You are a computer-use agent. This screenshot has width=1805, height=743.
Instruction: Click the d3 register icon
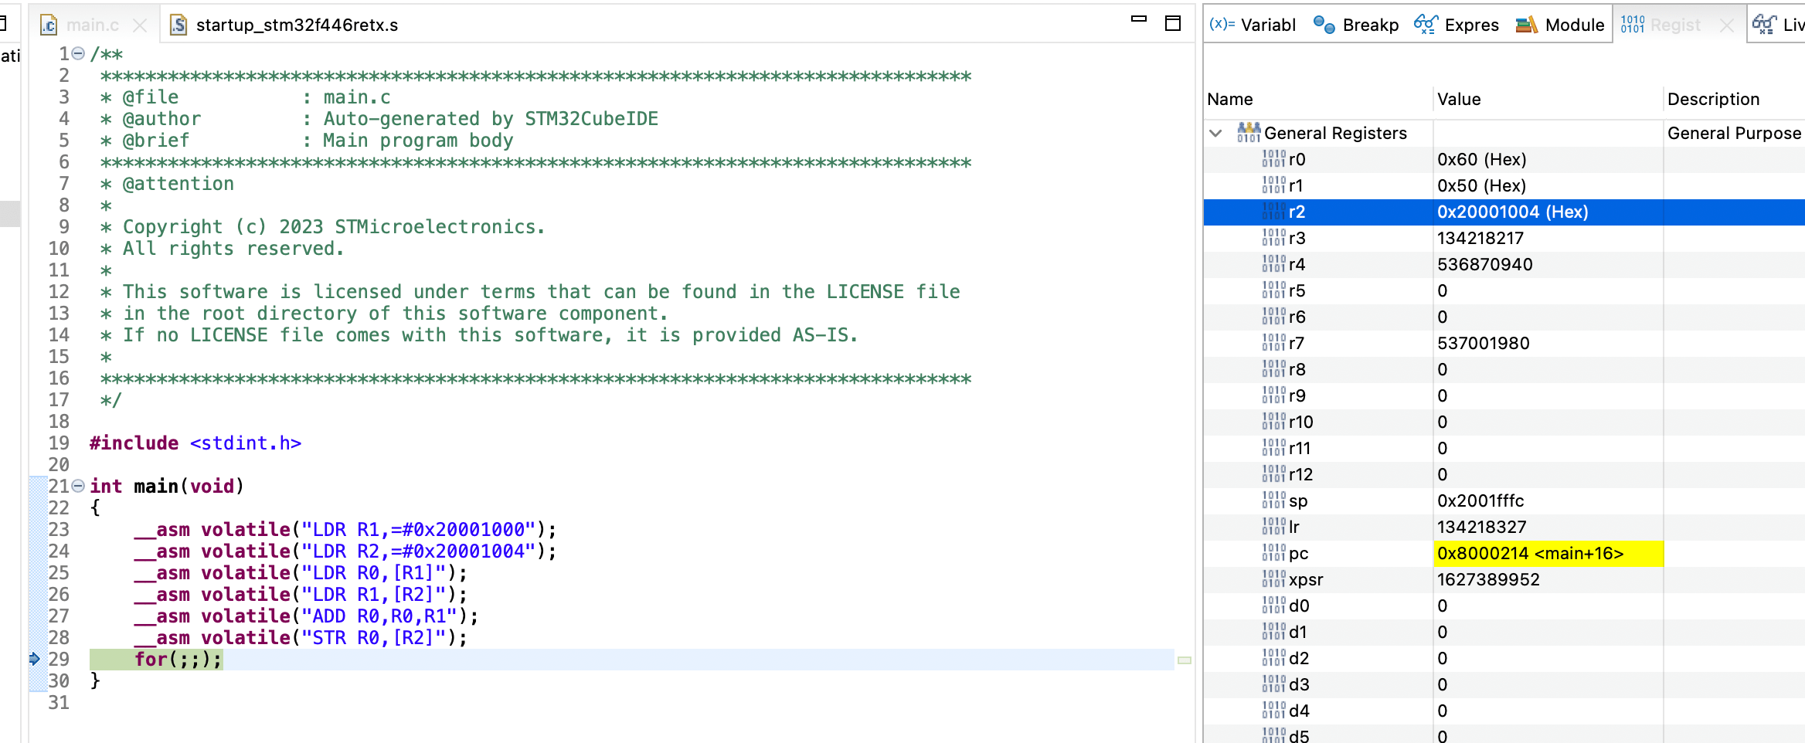pos(1274,684)
